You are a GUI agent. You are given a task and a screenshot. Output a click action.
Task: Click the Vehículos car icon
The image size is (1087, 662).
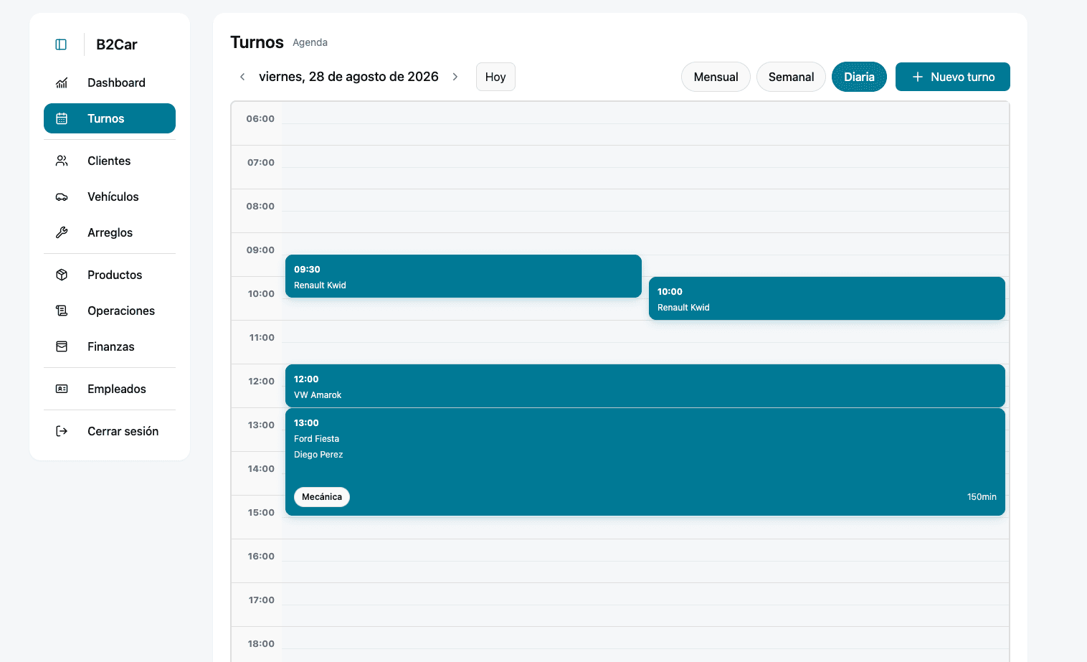[x=62, y=197]
